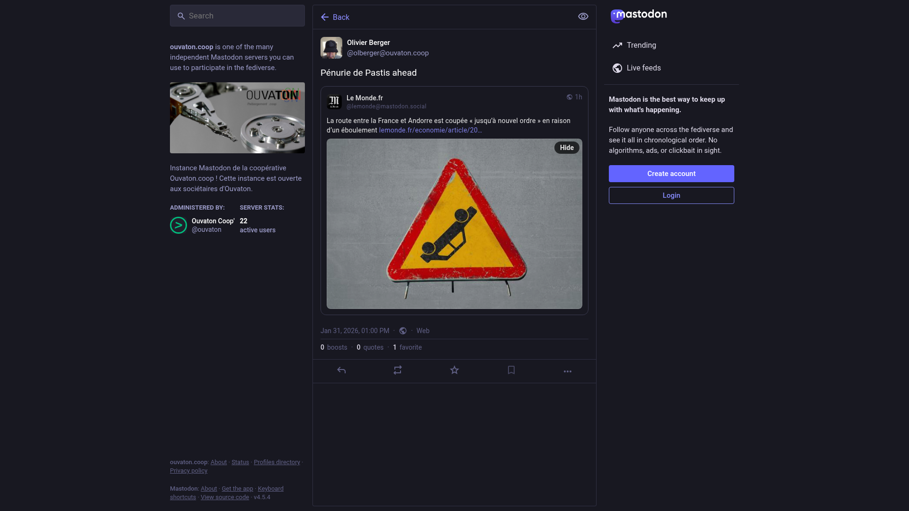Click the Mastodon logo
This screenshot has width=909, height=511.
pos(639,16)
